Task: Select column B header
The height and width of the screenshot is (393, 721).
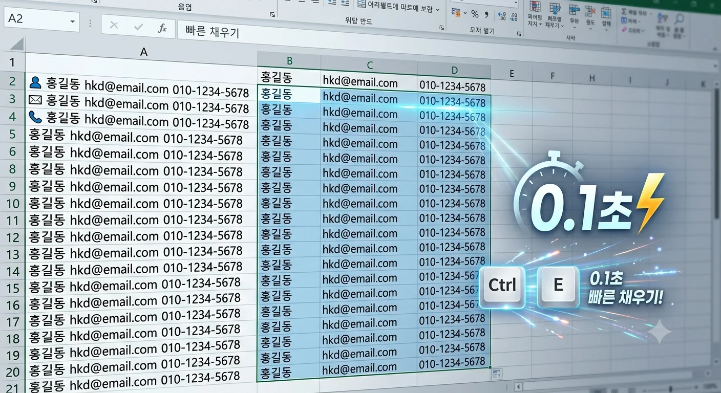Action: pyautogui.click(x=289, y=61)
